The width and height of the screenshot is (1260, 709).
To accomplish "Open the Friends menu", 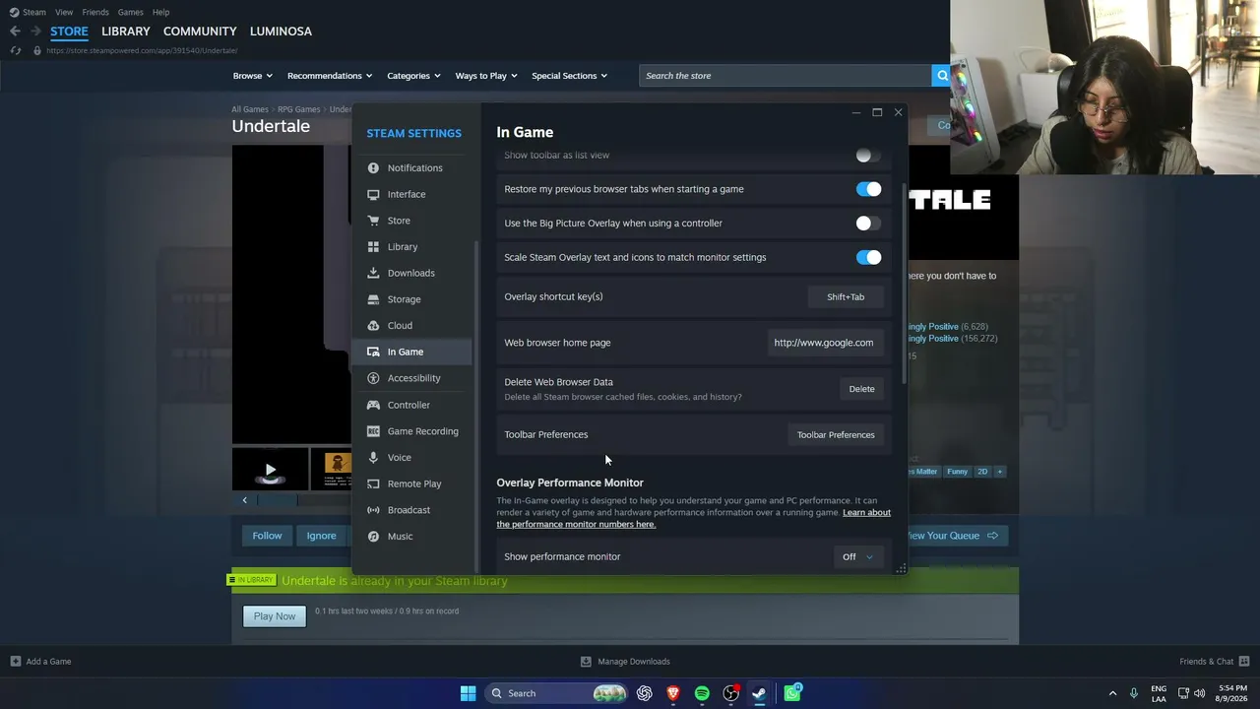I will tap(95, 12).
